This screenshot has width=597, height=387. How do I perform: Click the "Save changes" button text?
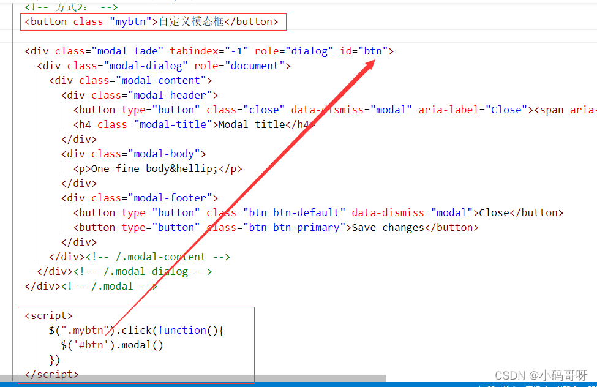388,227
